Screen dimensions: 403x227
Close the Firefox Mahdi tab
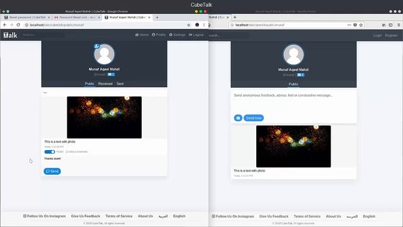coord(228,18)
